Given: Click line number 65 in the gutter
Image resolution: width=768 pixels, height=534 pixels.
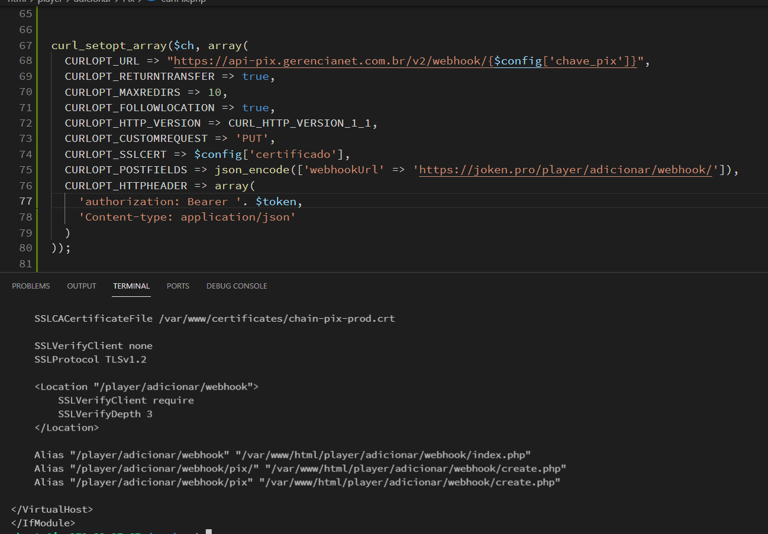Looking at the screenshot, I should tap(25, 14).
